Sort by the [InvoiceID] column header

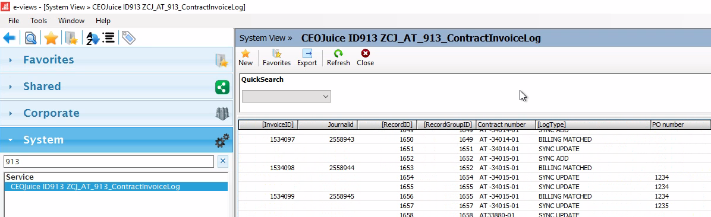tap(268, 125)
